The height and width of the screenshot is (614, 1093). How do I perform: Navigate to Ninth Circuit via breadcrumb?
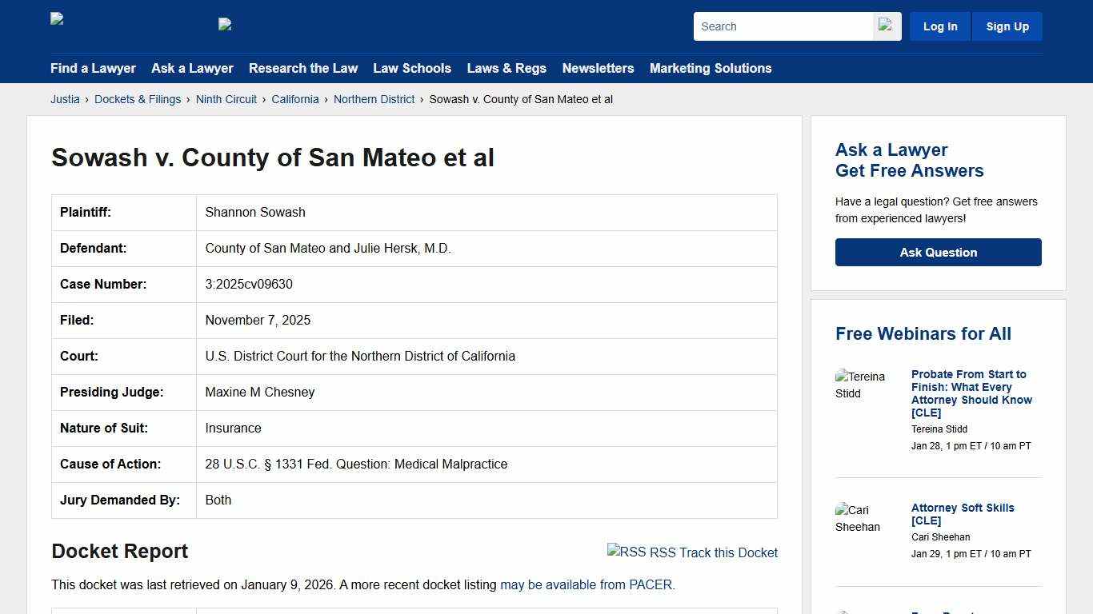coord(226,99)
